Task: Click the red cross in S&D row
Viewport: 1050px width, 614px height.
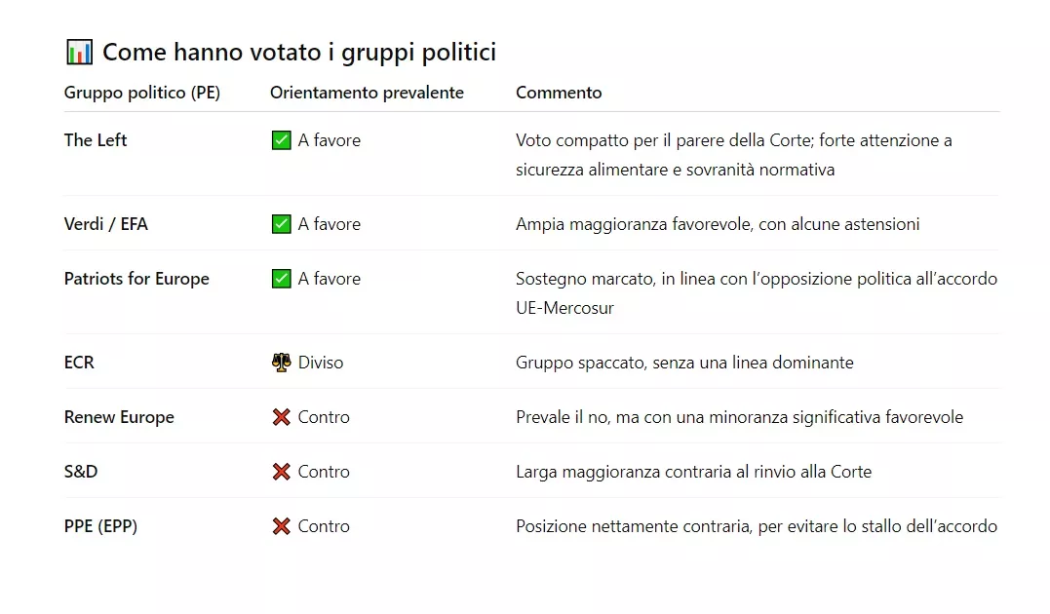Action: pos(281,472)
